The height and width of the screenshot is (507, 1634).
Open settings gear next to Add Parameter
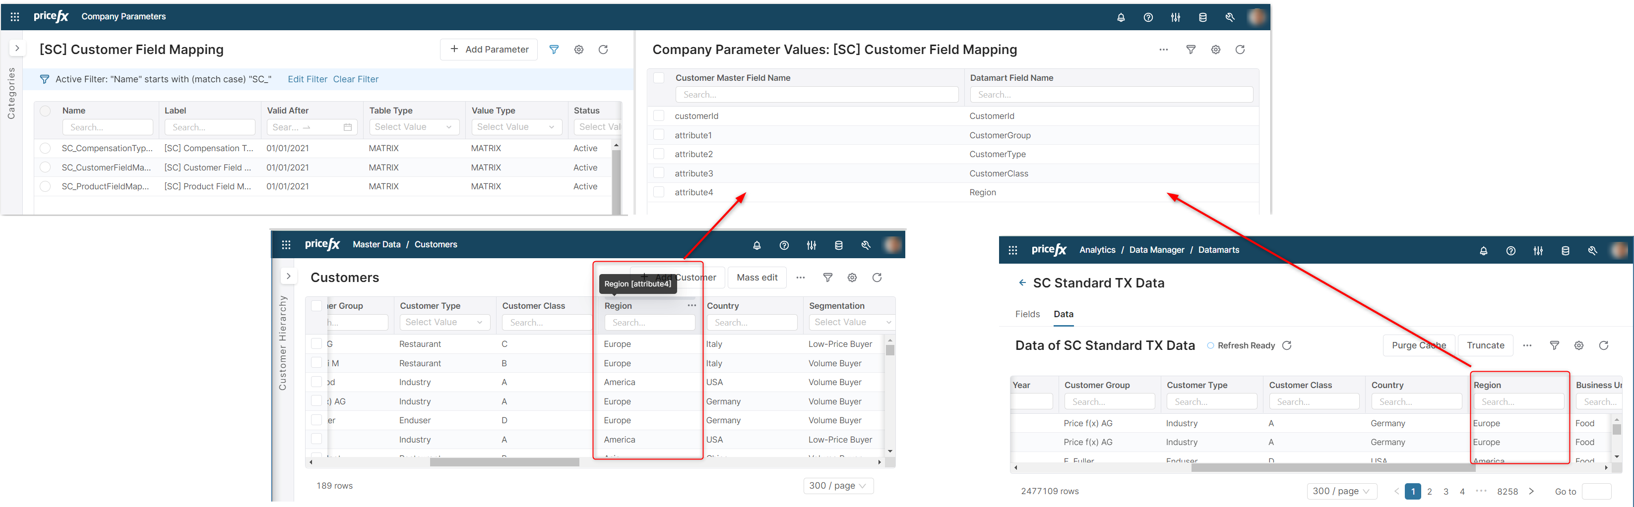tap(578, 50)
